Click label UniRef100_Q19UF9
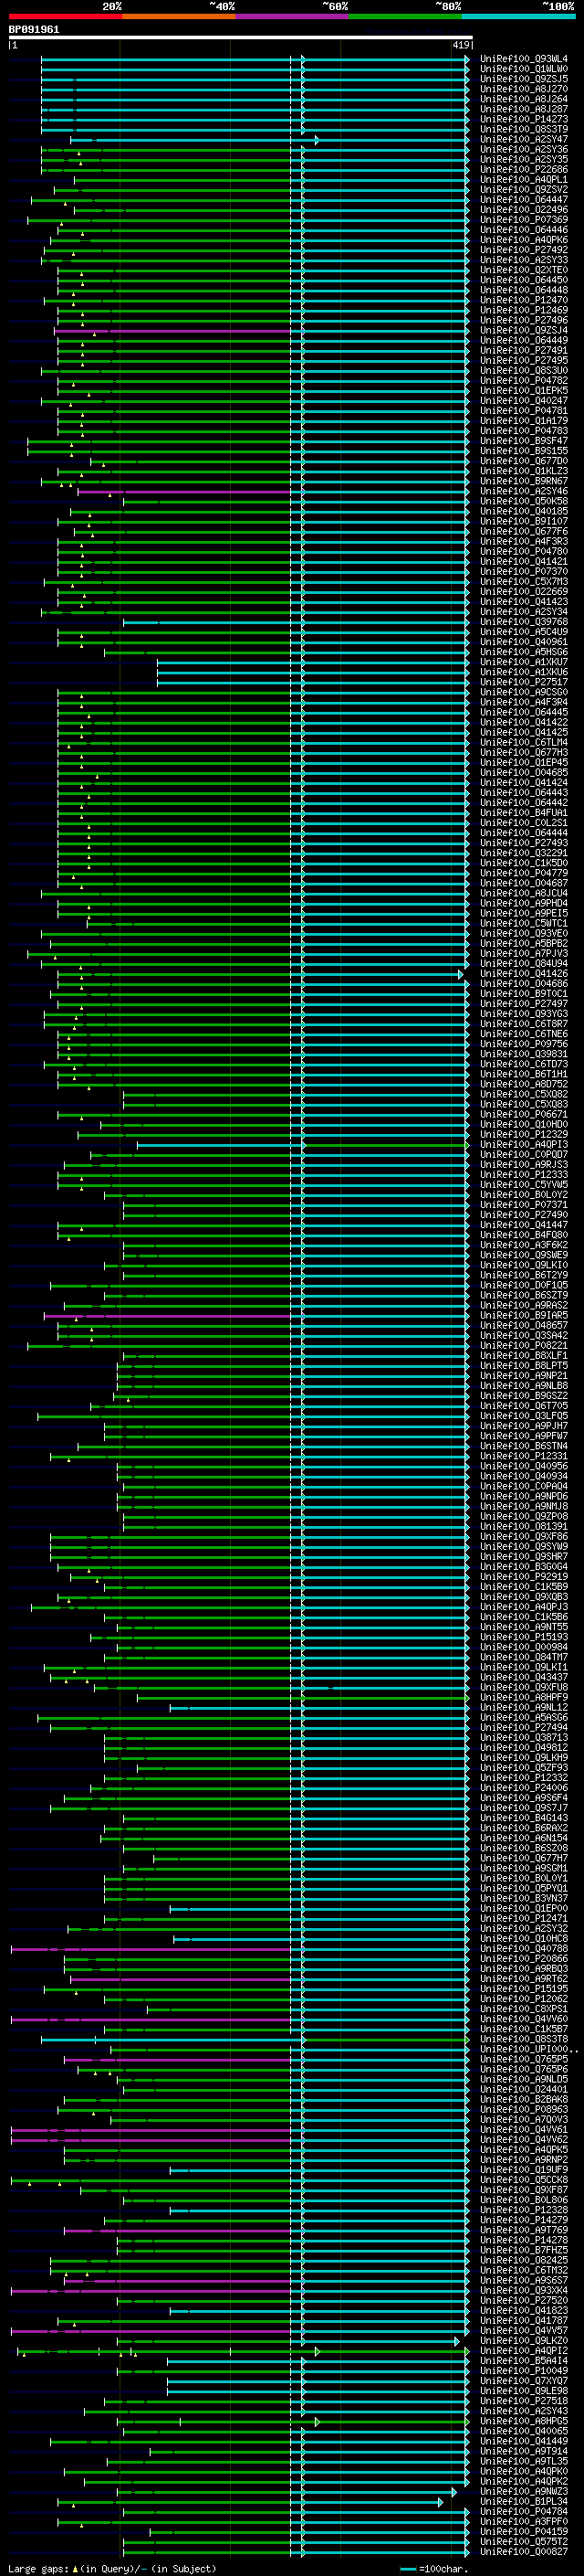Viewport: 584px width, 2576px height. pos(524,2170)
